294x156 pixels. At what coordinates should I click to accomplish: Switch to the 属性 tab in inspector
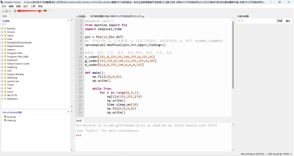(x=288, y=21)
